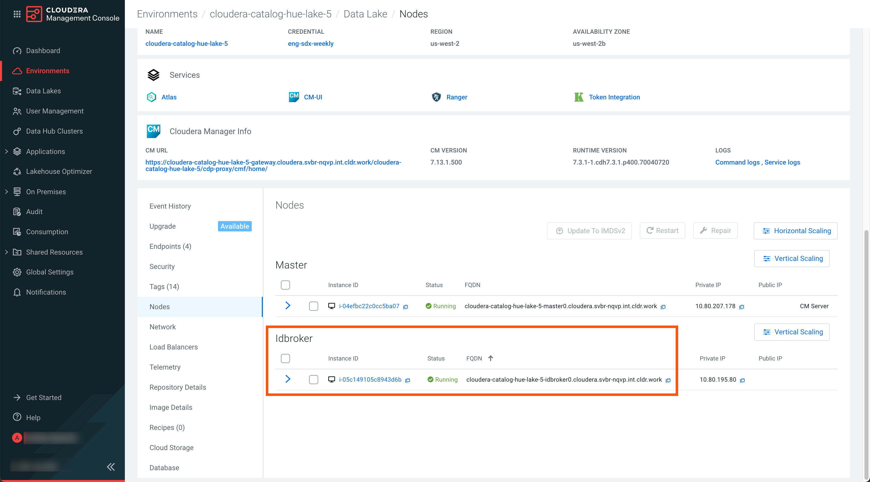The image size is (870, 482).
Task: Copy the idbroker instance ID
Action: click(408, 380)
